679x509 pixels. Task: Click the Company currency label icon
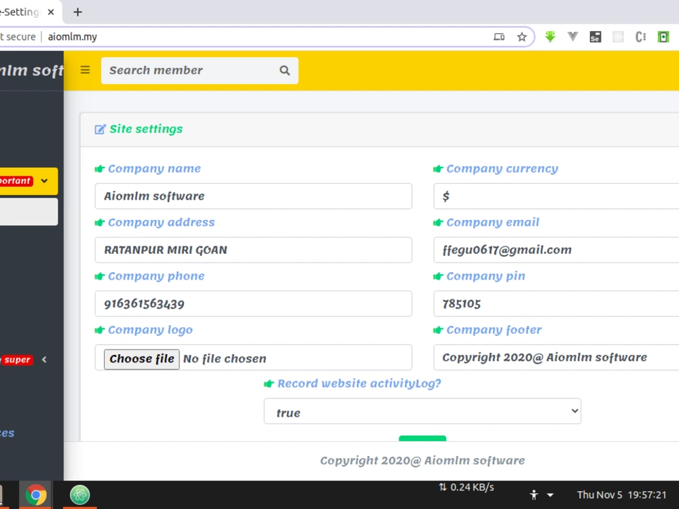click(438, 169)
